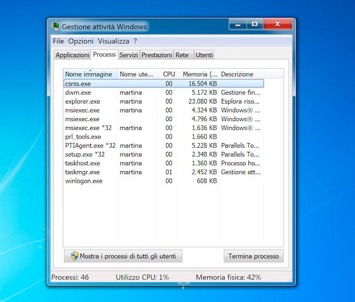The width and height of the screenshot is (355, 302).
Task: Click Processo ho... description text
Action: pos(241,163)
